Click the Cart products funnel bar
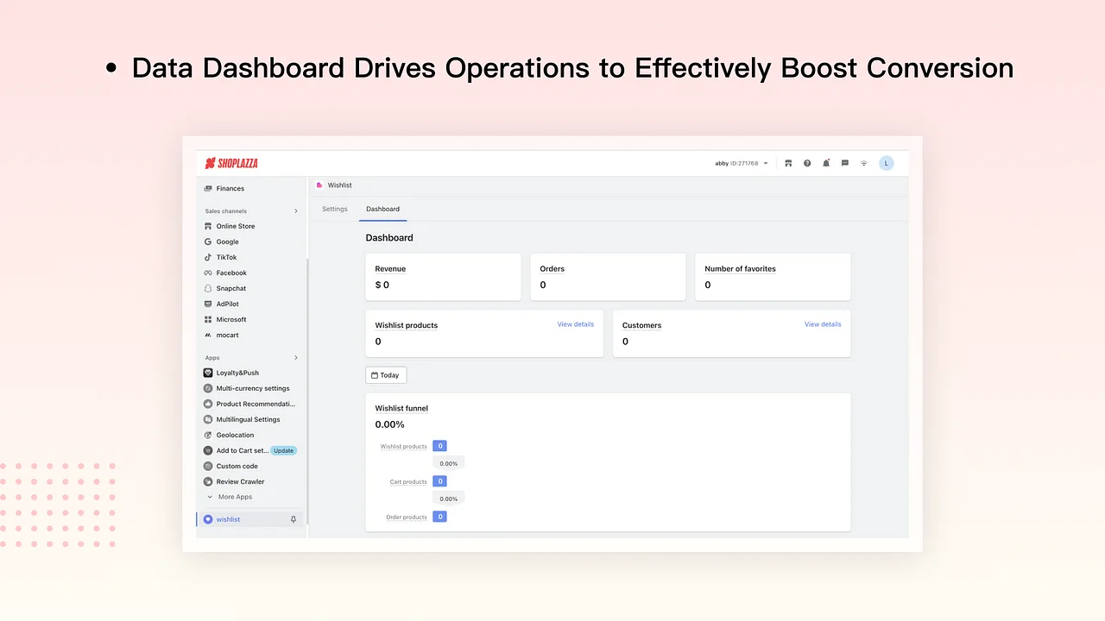Screen dimensions: 1105x621 pyautogui.click(x=439, y=481)
